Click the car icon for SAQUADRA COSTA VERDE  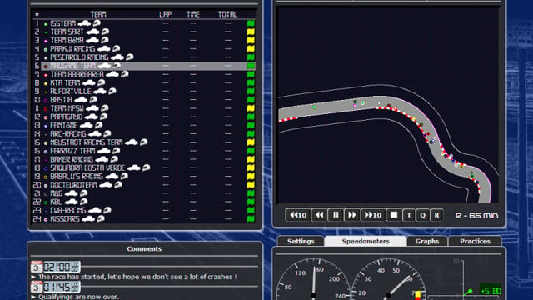tap(133, 167)
